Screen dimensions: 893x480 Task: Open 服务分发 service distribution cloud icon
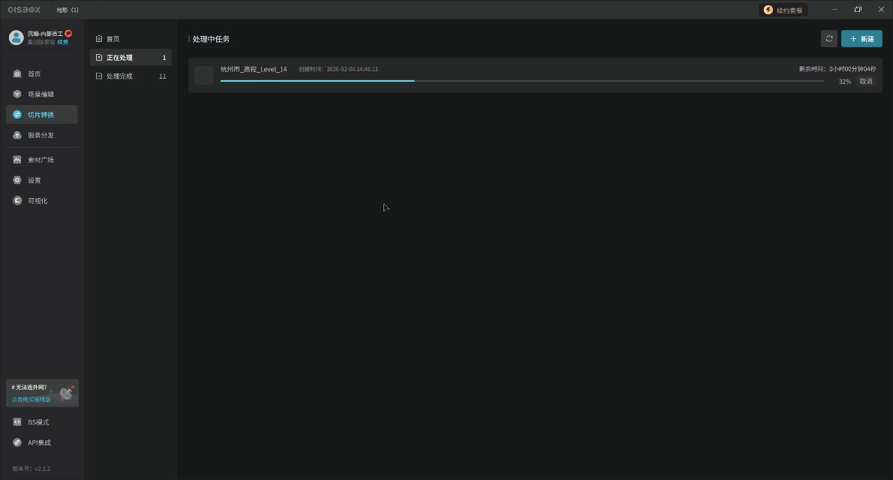(17, 135)
